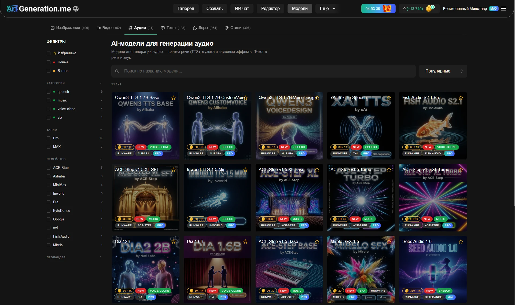Click the Видео tab camera icon
The image size is (515, 305).
tap(99, 28)
